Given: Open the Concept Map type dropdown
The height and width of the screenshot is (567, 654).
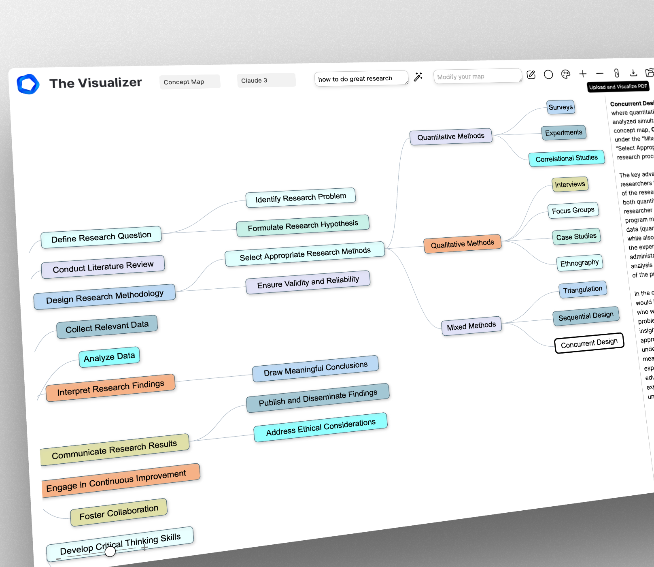Looking at the screenshot, I should click(x=190, y=81).
